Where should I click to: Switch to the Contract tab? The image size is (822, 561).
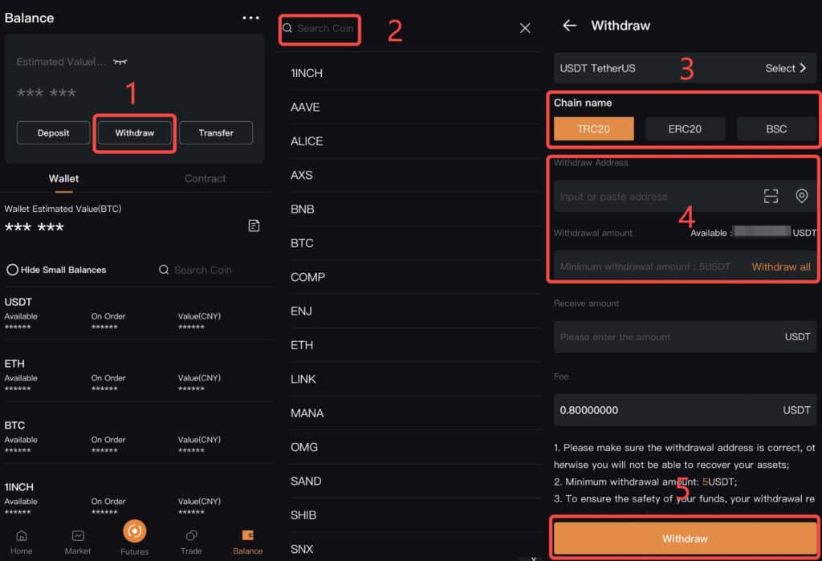click(205, 179)
